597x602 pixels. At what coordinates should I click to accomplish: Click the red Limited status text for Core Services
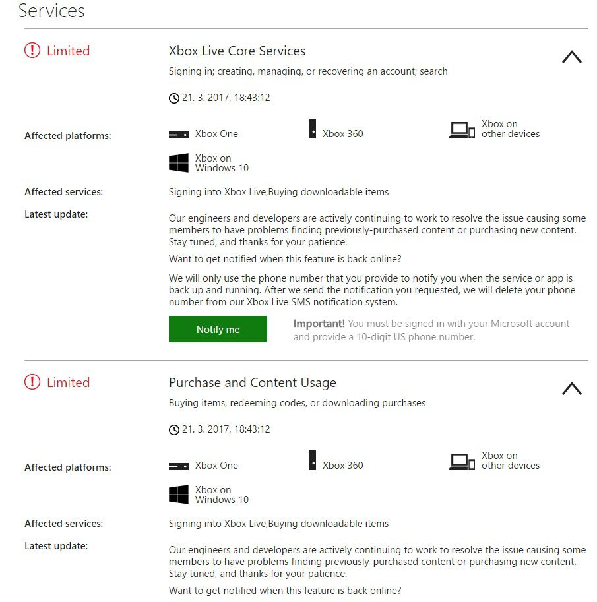pos(69,51)
